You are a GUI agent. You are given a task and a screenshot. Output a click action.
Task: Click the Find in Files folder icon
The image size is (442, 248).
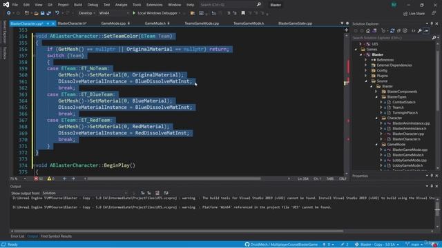point(193,13)
